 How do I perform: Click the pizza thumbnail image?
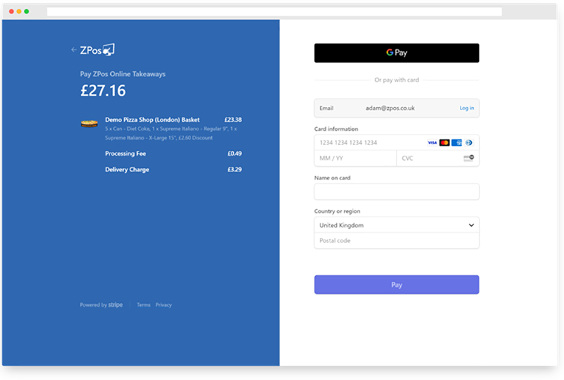pyautogui.click(x=89, y=123)
